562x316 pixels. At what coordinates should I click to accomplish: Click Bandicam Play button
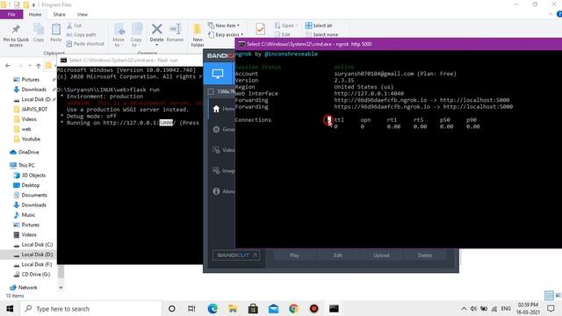pos(294,255)
